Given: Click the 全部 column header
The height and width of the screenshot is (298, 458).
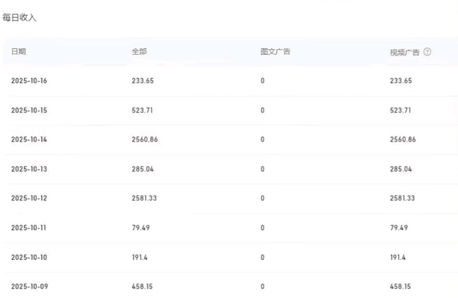Looking at the screenshot, I should pyautogui.click(x=138, y=52).
